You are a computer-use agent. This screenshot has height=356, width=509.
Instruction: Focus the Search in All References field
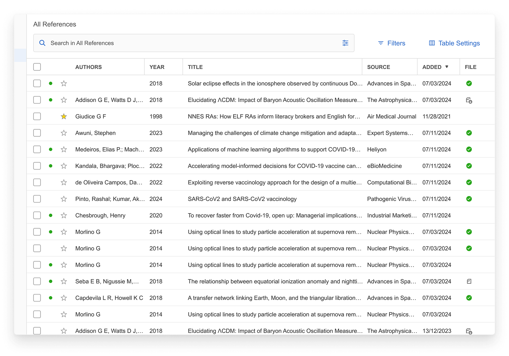194,43
